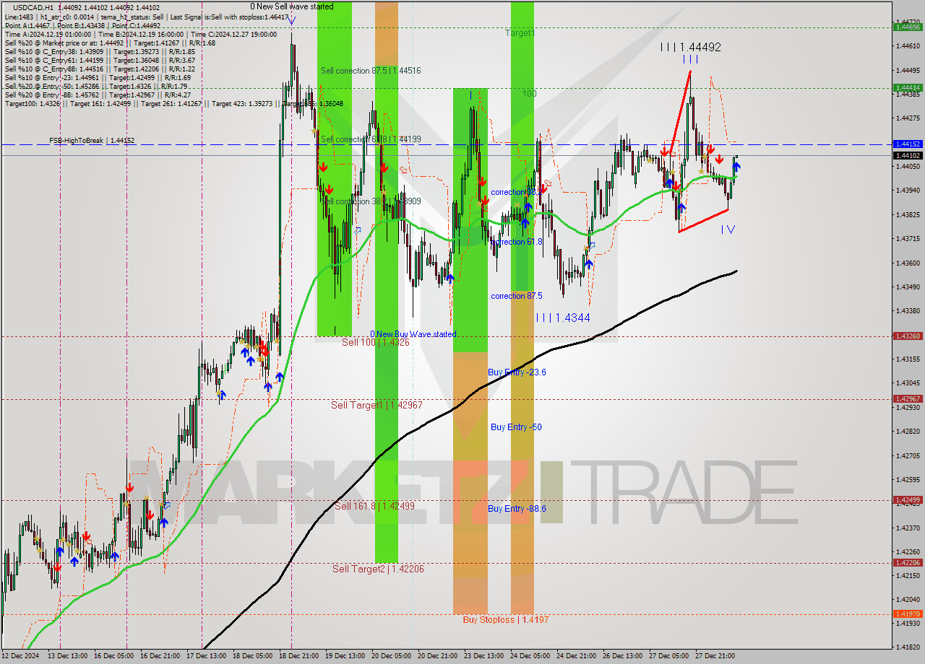Click the 'Buy Entry -23.6' label

point(517,372)
